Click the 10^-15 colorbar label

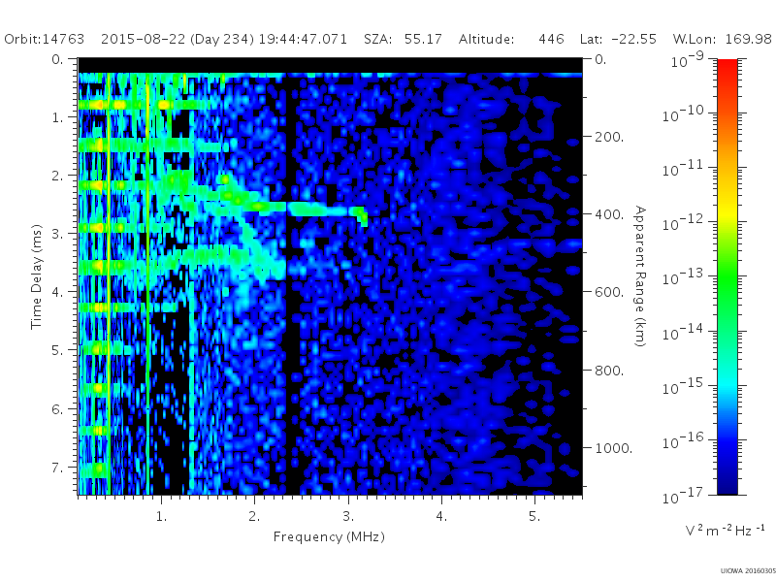pyautogui.click(x=683, y=386)
